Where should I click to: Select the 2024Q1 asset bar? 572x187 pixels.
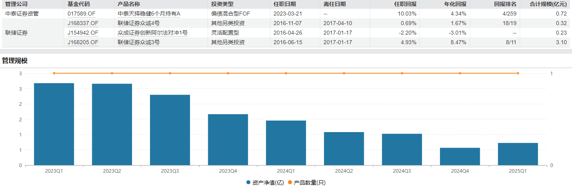click(x=286, y=143)
